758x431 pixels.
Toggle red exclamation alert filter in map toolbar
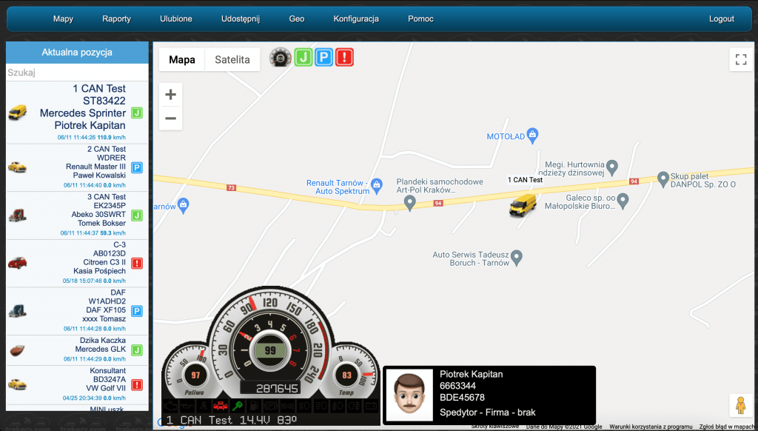pyautogui.click(x=344, y=58)
